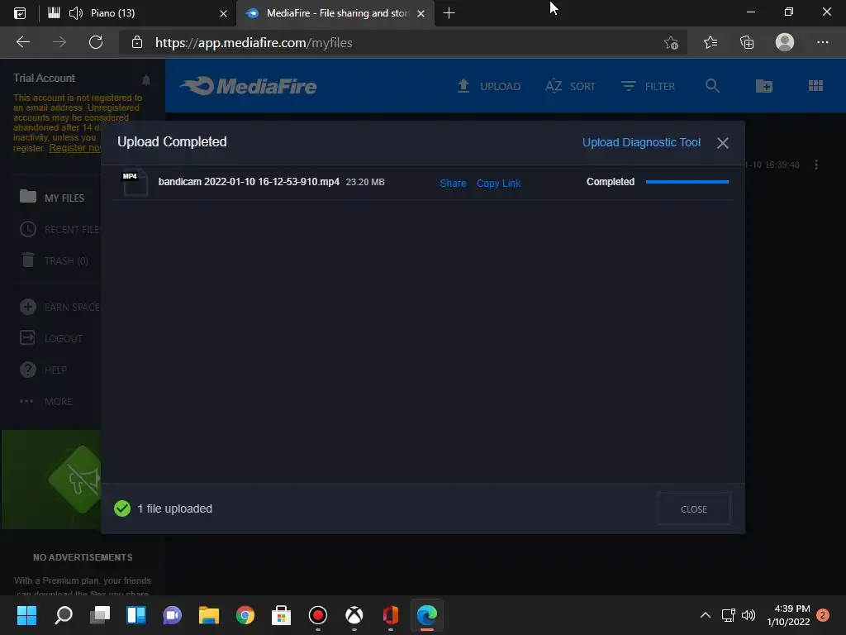Screen dimensions: 846x635
Task: Close the Piano (13) tab
Action: [223, 13]
